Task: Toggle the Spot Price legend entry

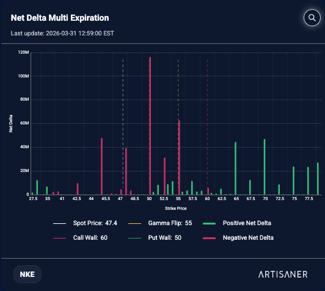Action: [85, 223]
